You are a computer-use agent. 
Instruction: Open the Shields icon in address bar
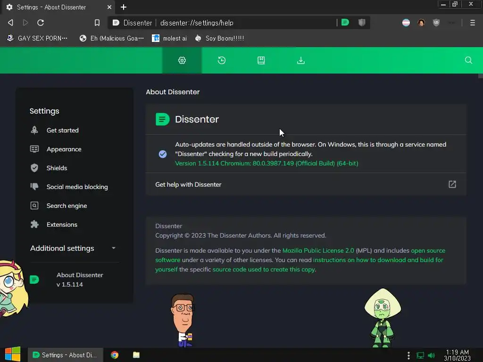pos(362,22)
